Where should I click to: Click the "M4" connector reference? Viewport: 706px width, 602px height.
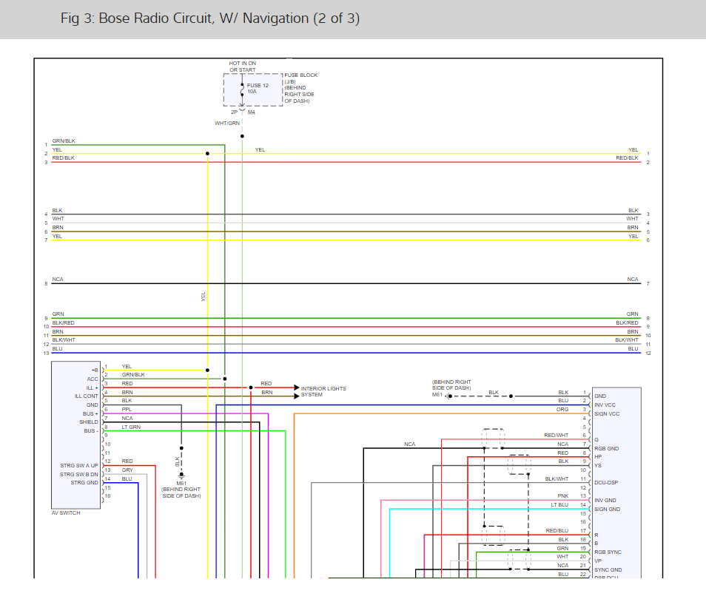coord(251,112)
